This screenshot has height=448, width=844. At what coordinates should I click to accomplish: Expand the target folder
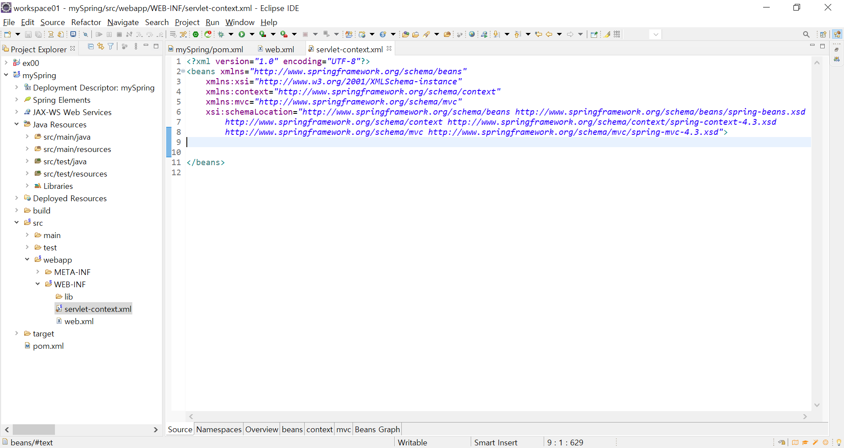pos(17,333)
